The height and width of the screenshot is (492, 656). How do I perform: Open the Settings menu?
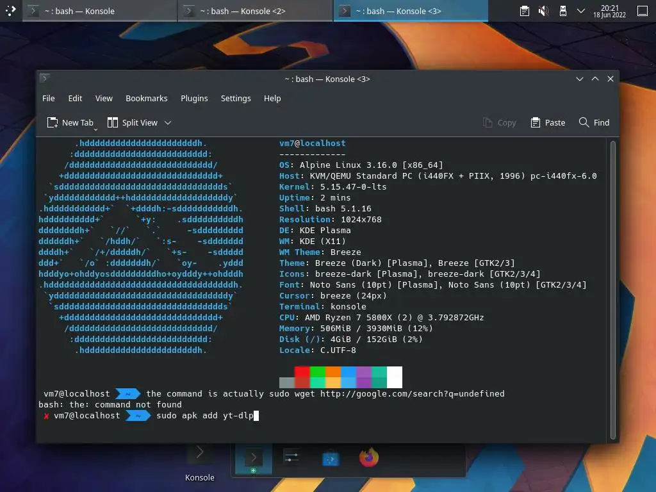pos(236,98)
